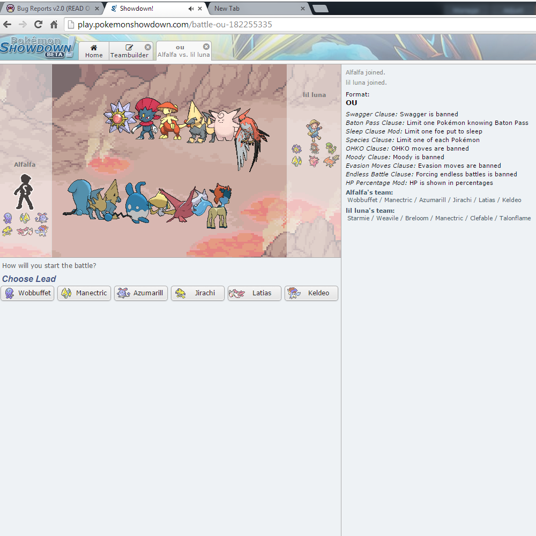Choose Jirachi as lead
Screen dimensions: 536x536
pos(198,293)
